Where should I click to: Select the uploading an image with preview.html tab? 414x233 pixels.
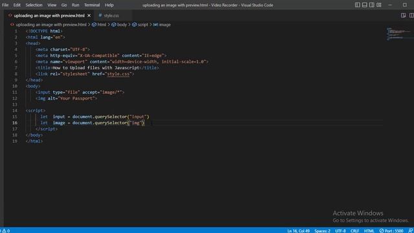(x=49, y=16)
